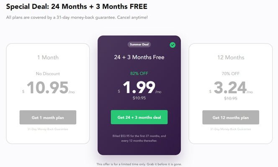Image resolution: width=278 pixels, height=167 pixels.
Task: Select the 24 + 3 Months Free heading
Action: (x=139, y=57)
